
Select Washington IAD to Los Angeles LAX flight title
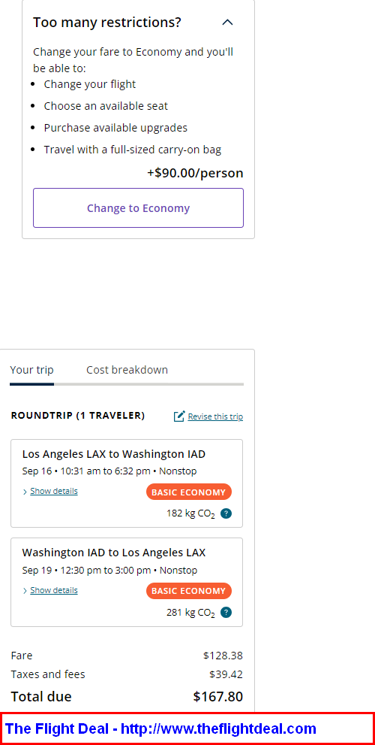(x=114, y=553)
